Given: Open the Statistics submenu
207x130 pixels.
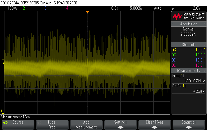Looking at the screenshot, I should pyautogui.click(x=189, y=125).
